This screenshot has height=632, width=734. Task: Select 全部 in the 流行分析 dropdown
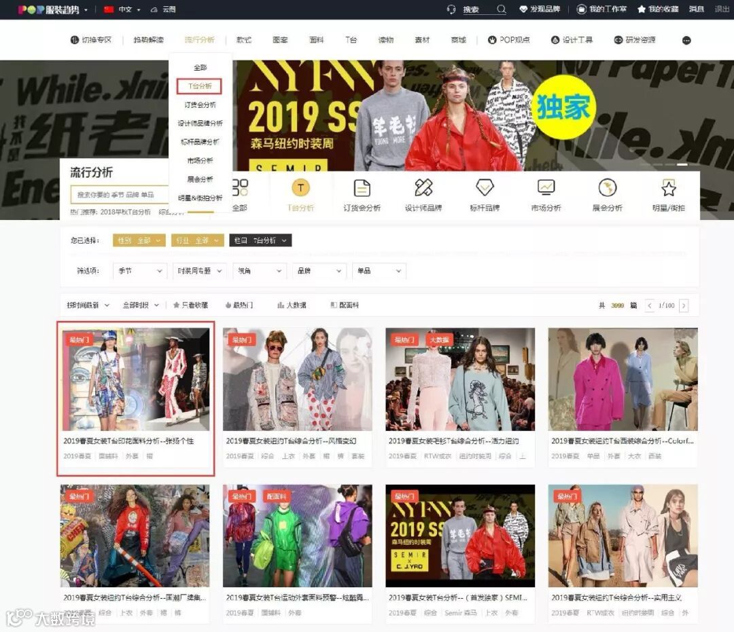tap(200, 68)
